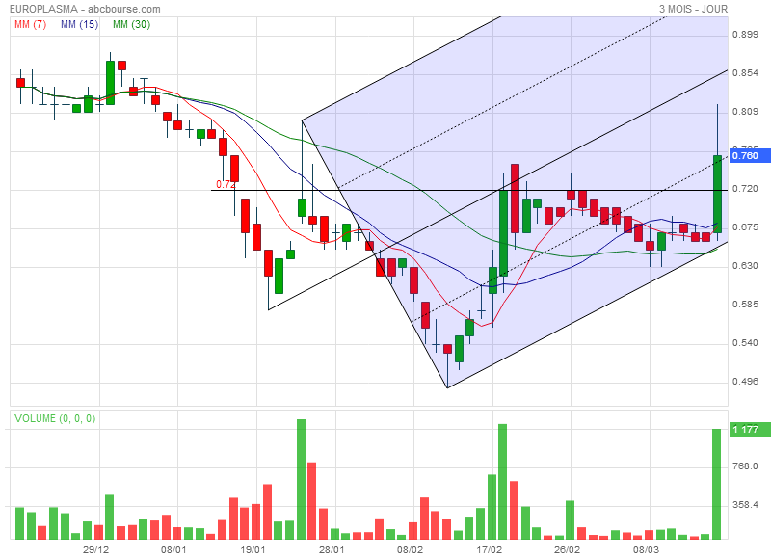Select the MM (7) moving average legend
This screenshot has width=771, height=559.
pos(31,24)
